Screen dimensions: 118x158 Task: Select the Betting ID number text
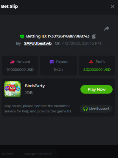[x=69, y=36]
